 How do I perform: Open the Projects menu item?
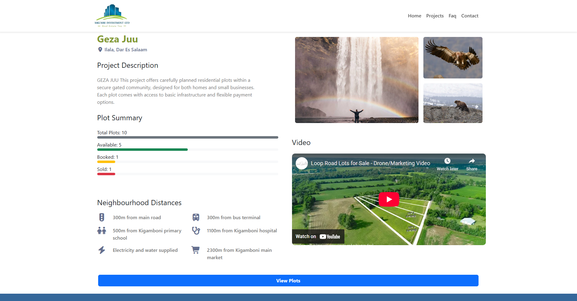tap(435, 16)
